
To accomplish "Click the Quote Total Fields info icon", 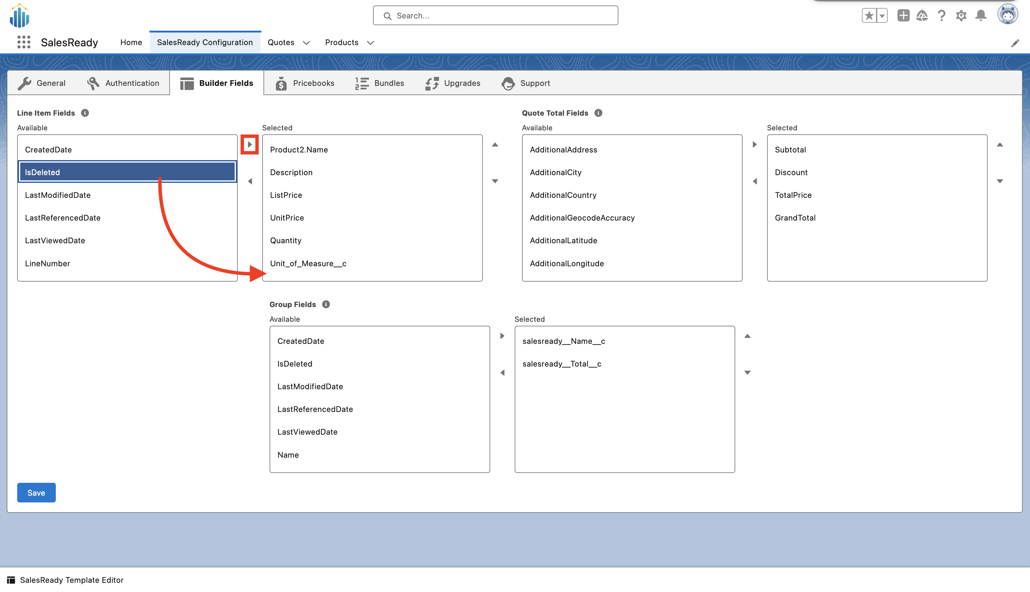I will point(598,113).
